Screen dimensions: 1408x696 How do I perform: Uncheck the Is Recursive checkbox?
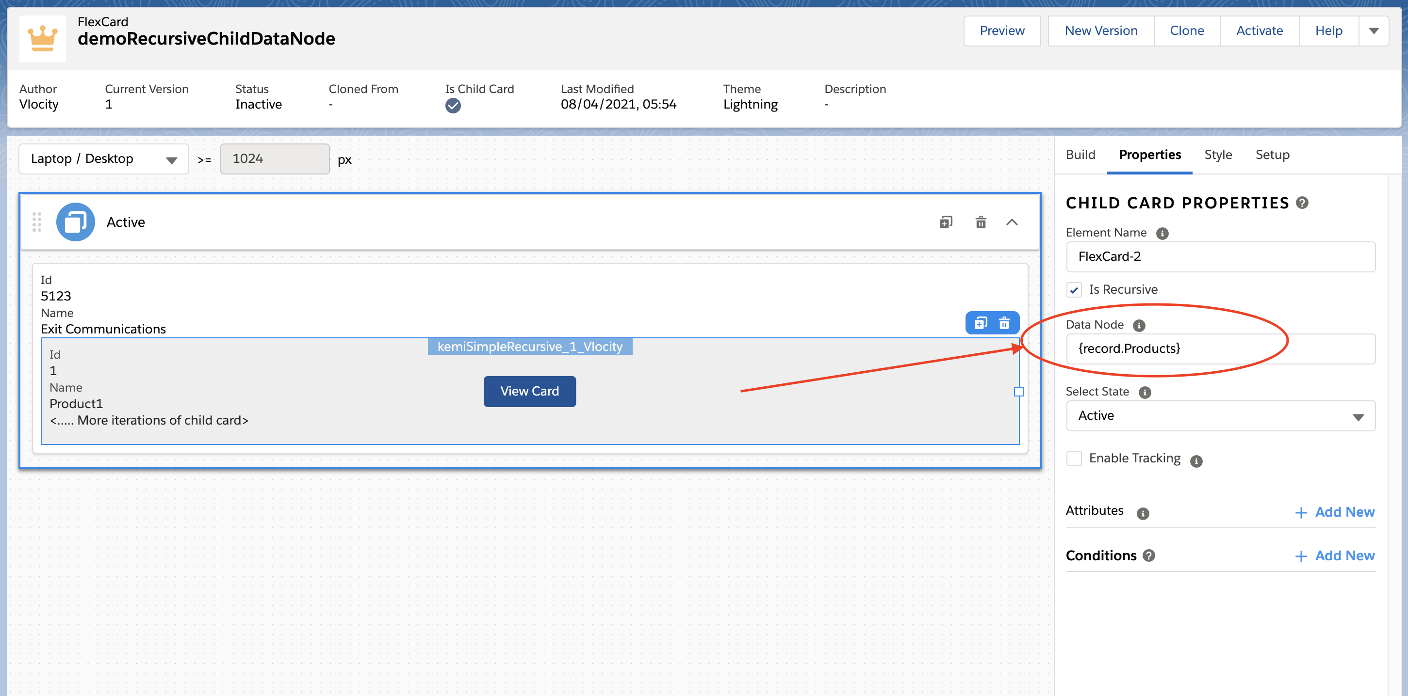point(1074,290)
